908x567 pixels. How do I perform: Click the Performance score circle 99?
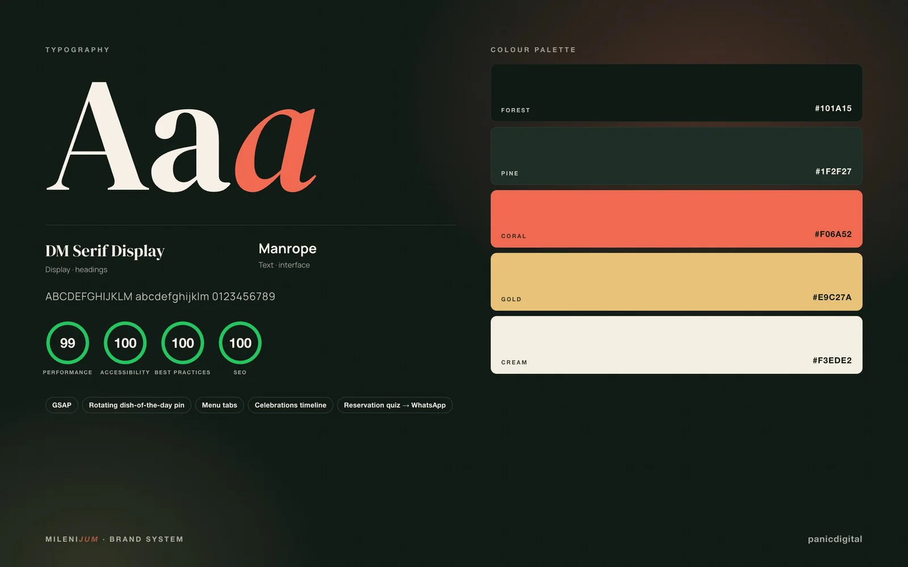click(68, 342)
